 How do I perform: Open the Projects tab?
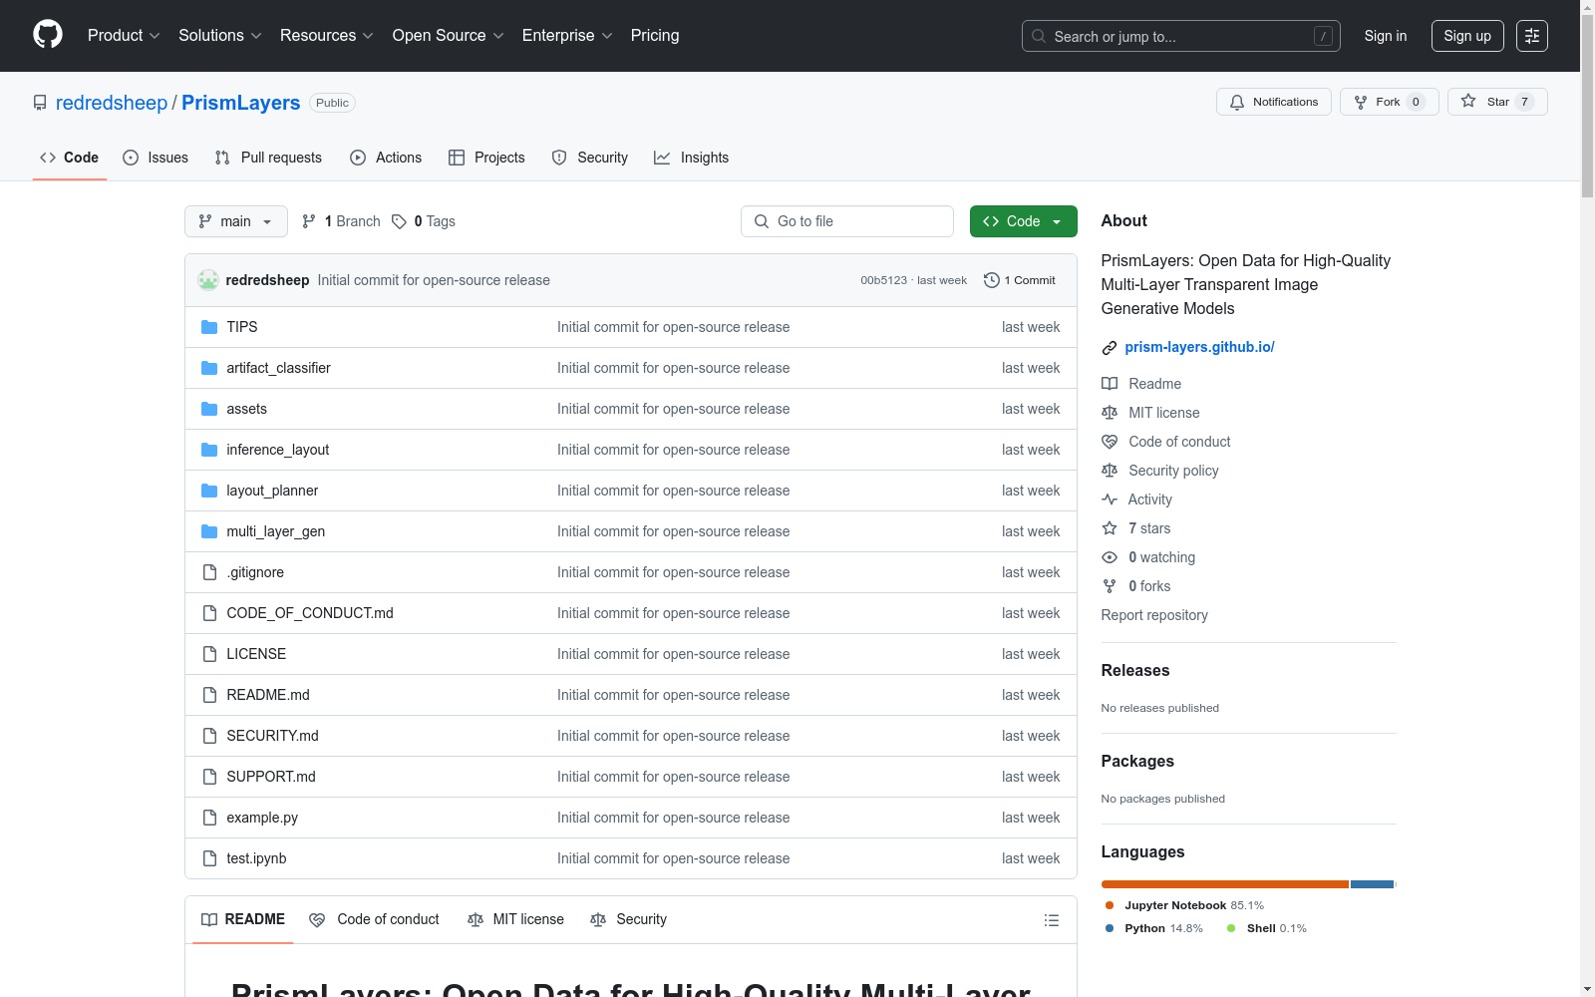(486, 158)
